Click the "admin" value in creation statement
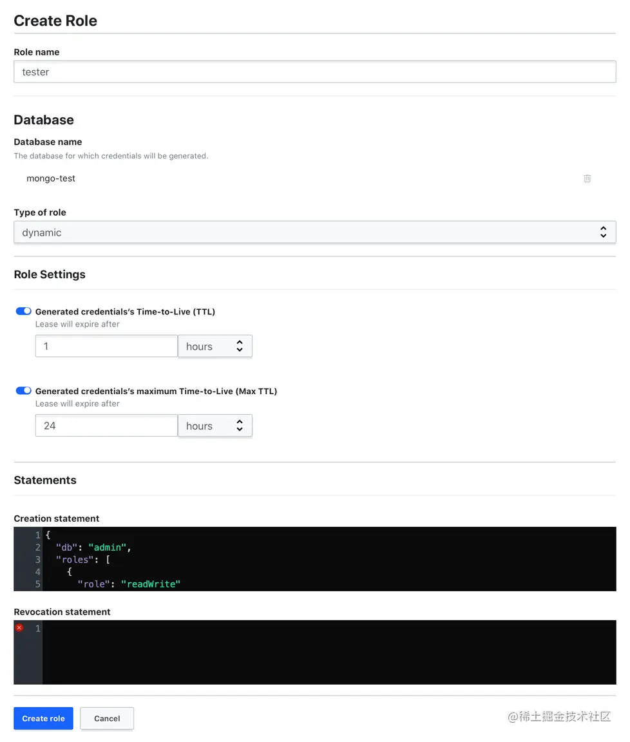The width and height of the screenshot is (630, 742). pyautogui.click(x=107, y=547)
